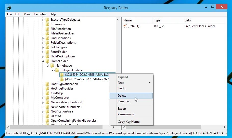This screenshot has height=138, width=232.
Task: Expand the FolderTypes key
Action: pos(43,47)
